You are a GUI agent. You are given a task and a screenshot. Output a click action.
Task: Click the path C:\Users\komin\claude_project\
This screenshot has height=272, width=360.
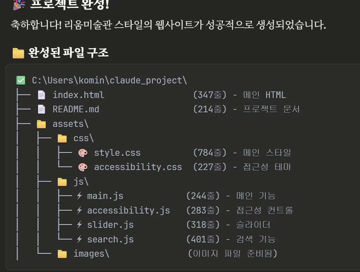pos(110,81)
